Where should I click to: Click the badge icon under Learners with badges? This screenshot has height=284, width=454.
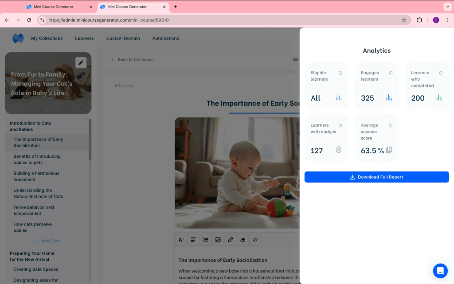point(339,150)
